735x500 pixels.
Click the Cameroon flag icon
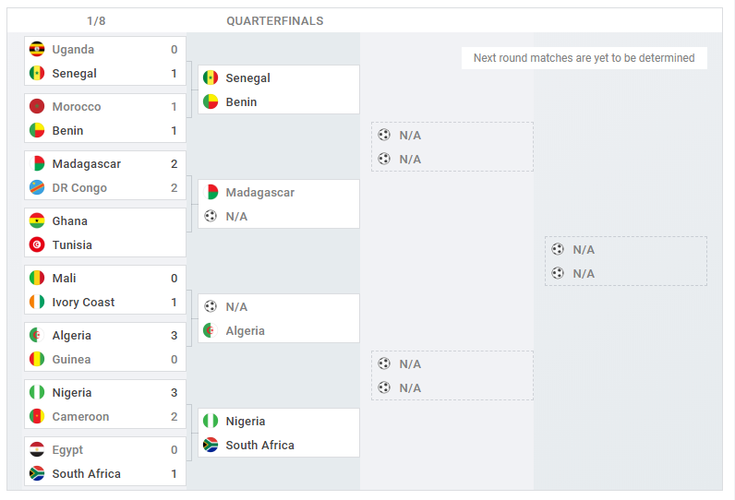click(x=37, y=416)
